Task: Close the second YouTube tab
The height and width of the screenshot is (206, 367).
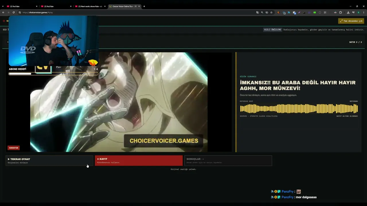Action: (x=71, y=6)
